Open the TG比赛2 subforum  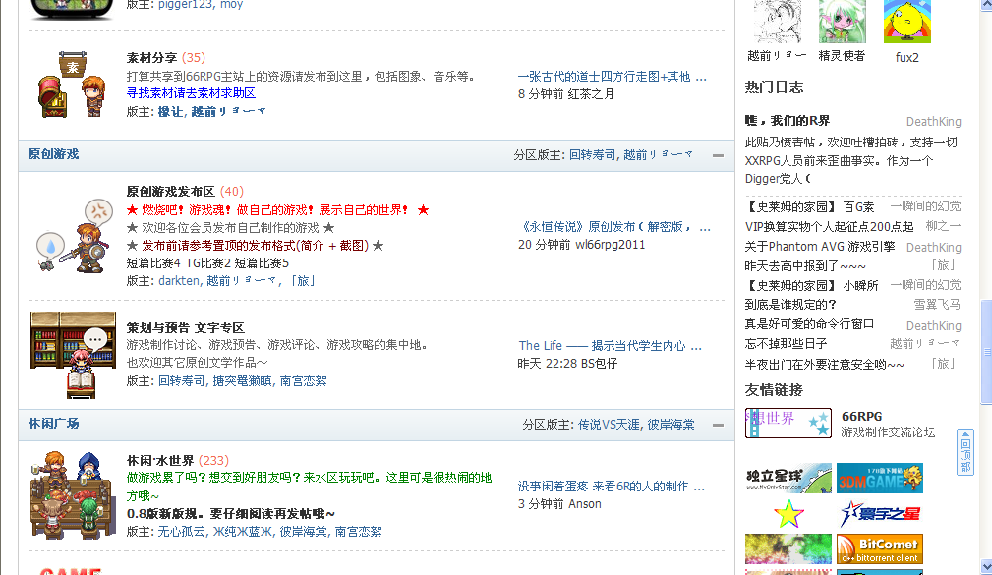208,262
